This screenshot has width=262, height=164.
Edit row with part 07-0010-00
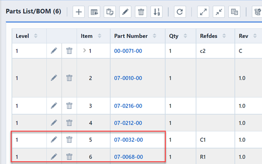tap(54, 78)
